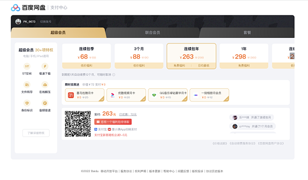Click the QQ音乐 green diamond icon
The height and width of the screenshot is (180, 308).
click(x=154, y=95)
